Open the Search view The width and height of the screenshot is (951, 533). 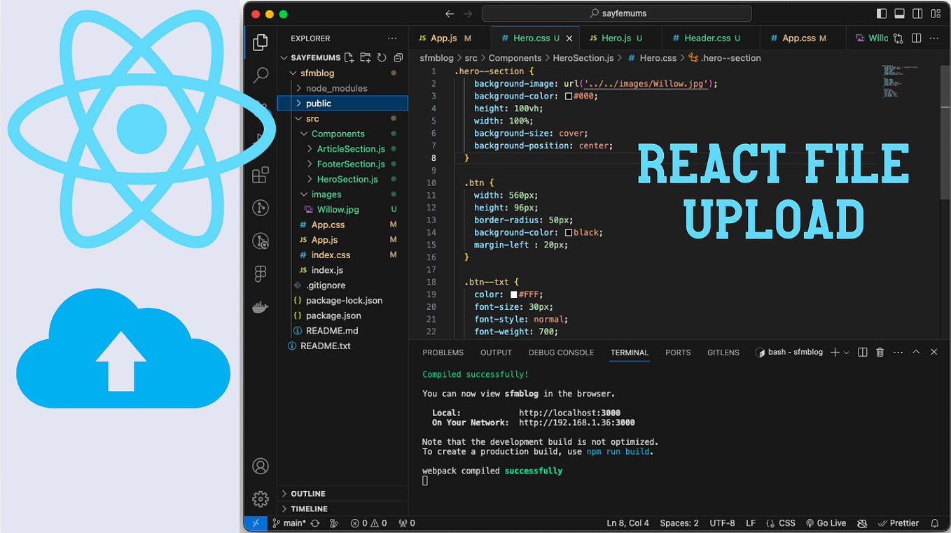(x=261, y=74)
